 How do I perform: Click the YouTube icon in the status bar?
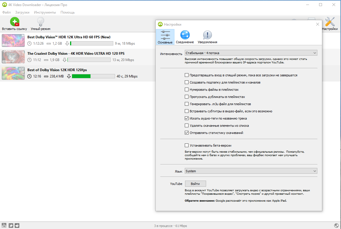click(4, 225)
